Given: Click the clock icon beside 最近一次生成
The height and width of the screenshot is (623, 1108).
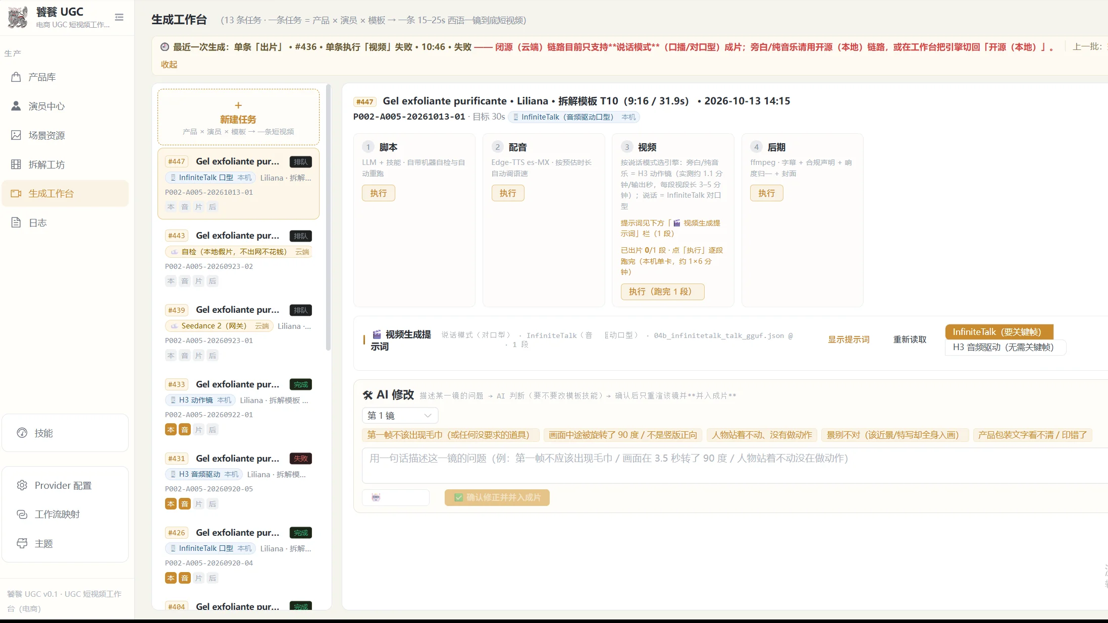Looking at the screenshot, I should click(165, 47).
